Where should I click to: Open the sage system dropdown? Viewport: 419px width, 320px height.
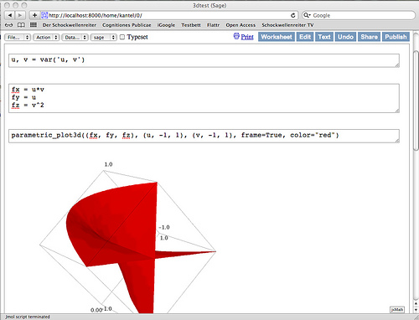point(104,37)
